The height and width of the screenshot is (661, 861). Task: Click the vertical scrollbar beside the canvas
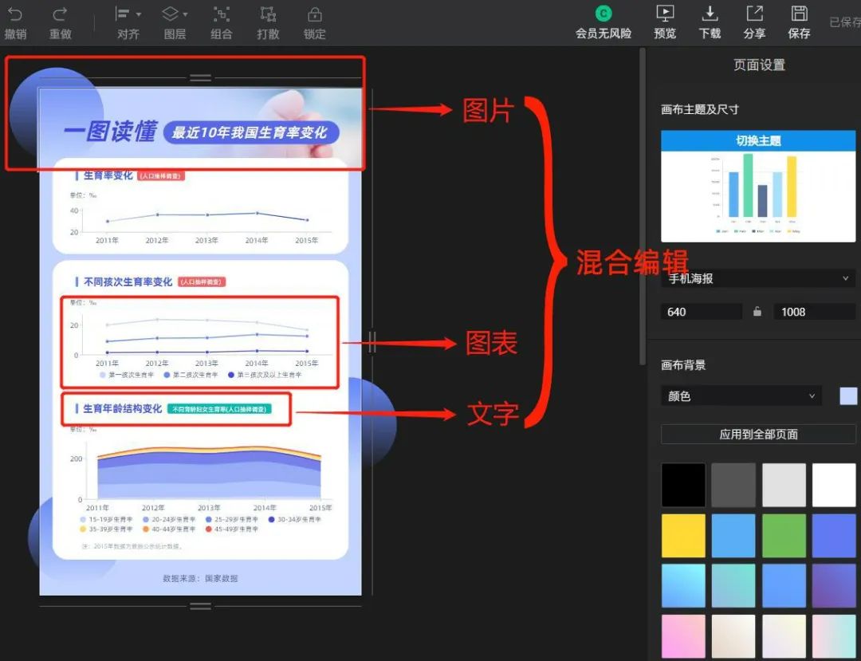point(642,207)
